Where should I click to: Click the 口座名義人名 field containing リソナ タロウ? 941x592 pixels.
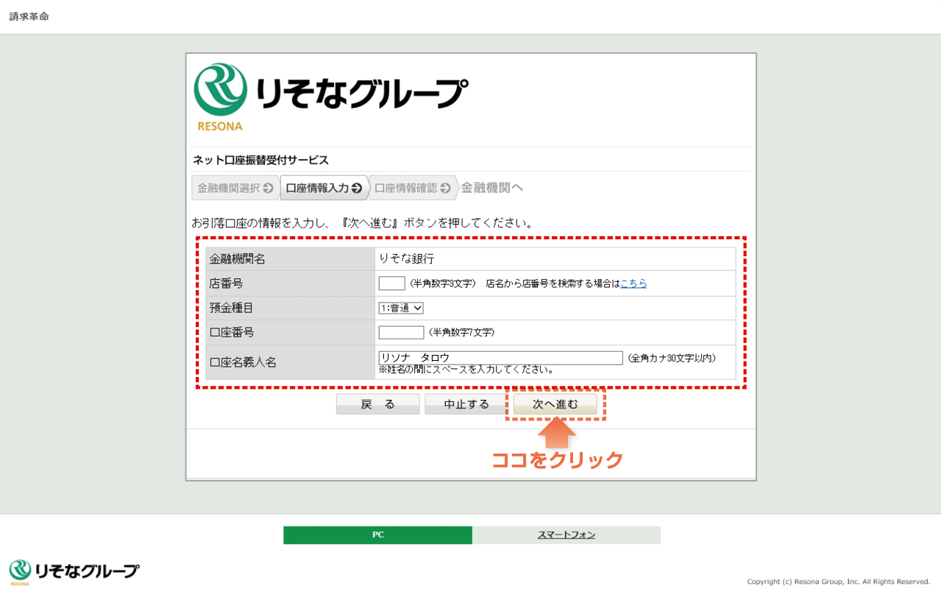[500, 358]
